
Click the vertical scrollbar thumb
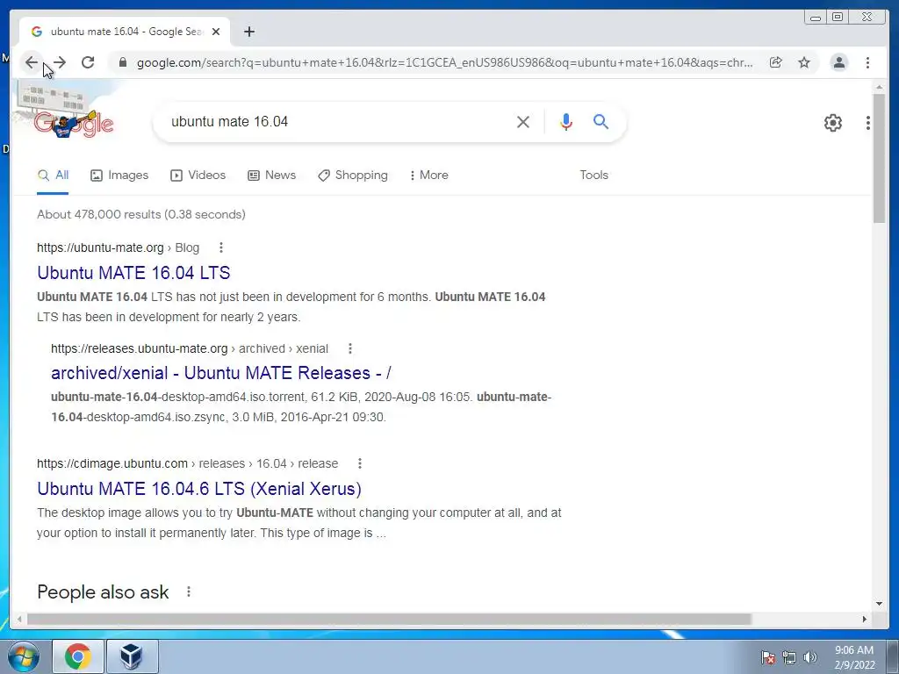coord(880,158)
